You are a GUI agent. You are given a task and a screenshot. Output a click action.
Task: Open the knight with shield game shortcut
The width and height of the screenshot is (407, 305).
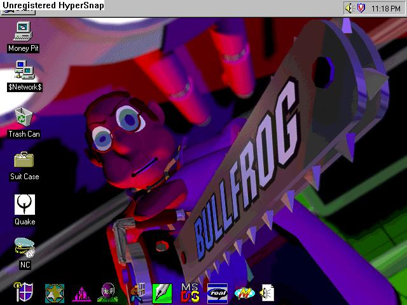(x=137, y=292)
